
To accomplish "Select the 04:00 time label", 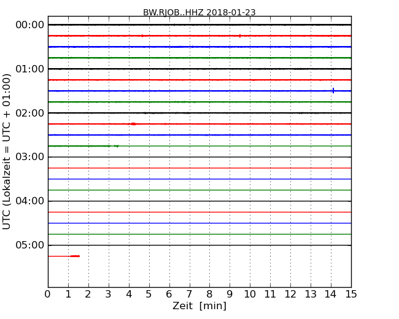I will (30, 201).
